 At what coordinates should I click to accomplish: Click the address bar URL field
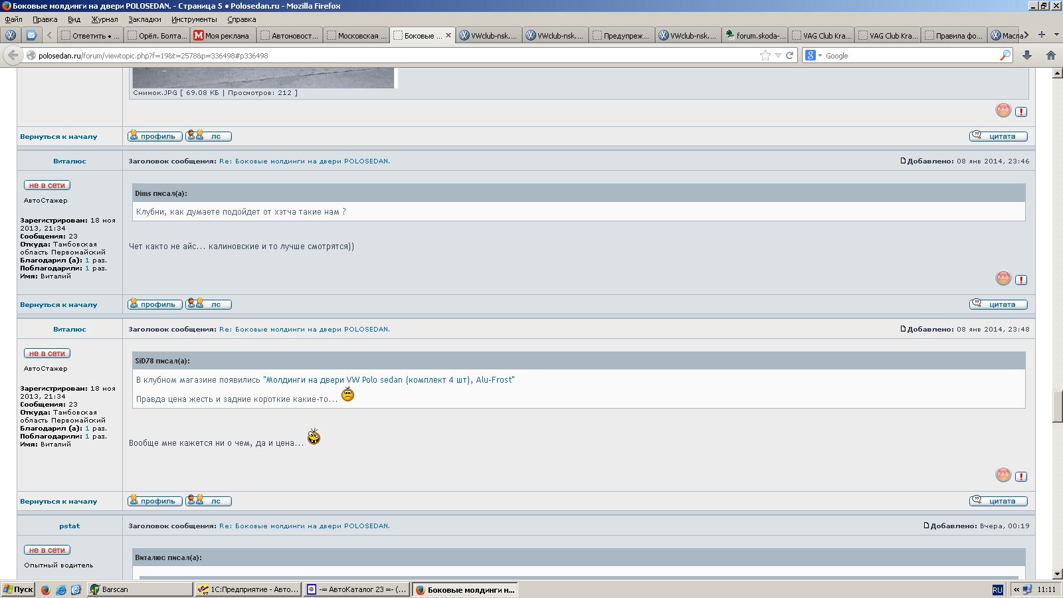[399, 56]
